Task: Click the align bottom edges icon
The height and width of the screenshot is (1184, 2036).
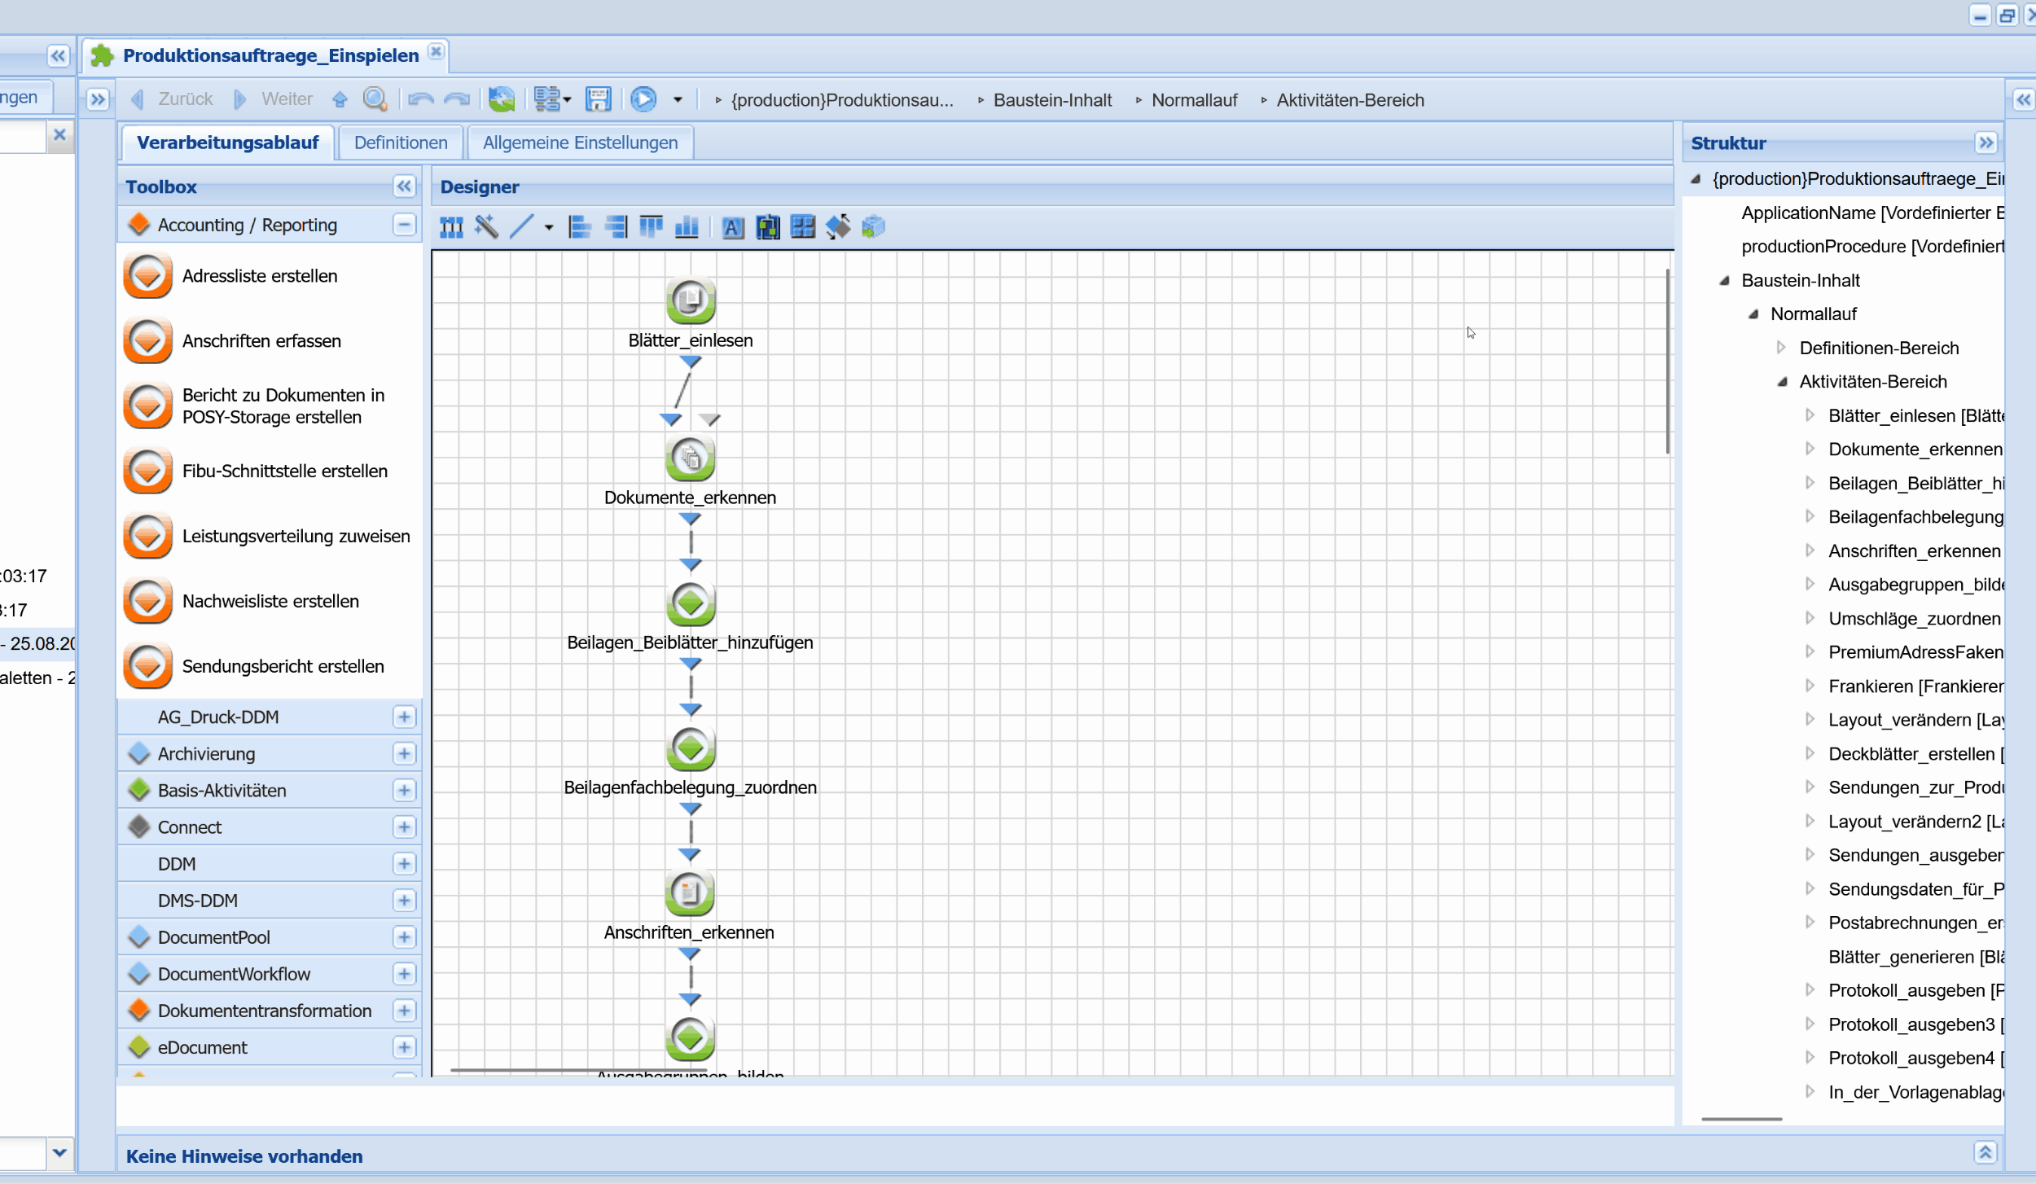Action: [x=687, y=226]
